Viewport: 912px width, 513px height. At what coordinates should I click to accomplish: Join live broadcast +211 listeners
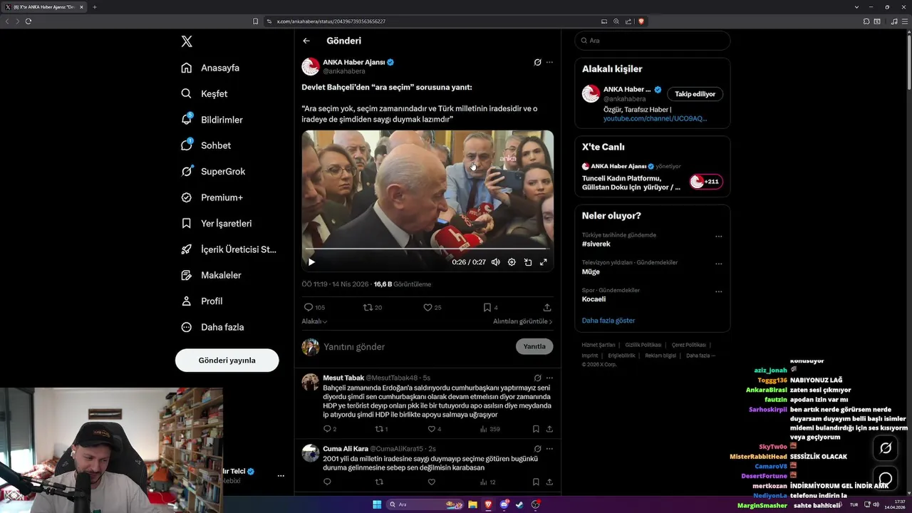point(705,182)
